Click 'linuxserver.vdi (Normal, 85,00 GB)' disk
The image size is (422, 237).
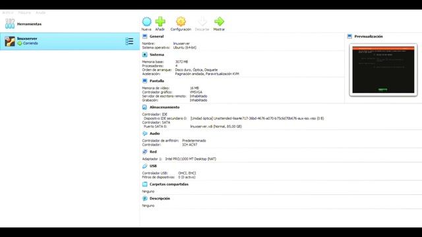point(216,126)
